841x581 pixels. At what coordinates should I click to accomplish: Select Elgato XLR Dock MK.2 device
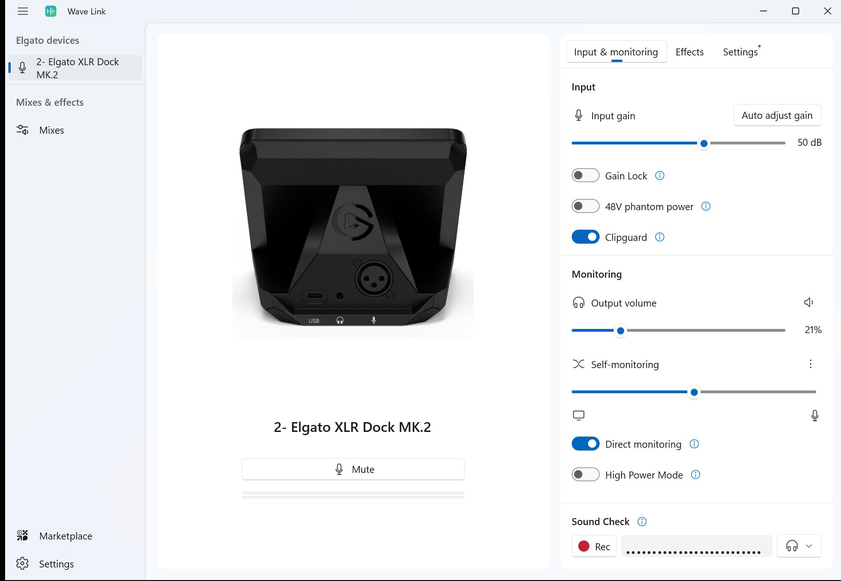[77, 68]
